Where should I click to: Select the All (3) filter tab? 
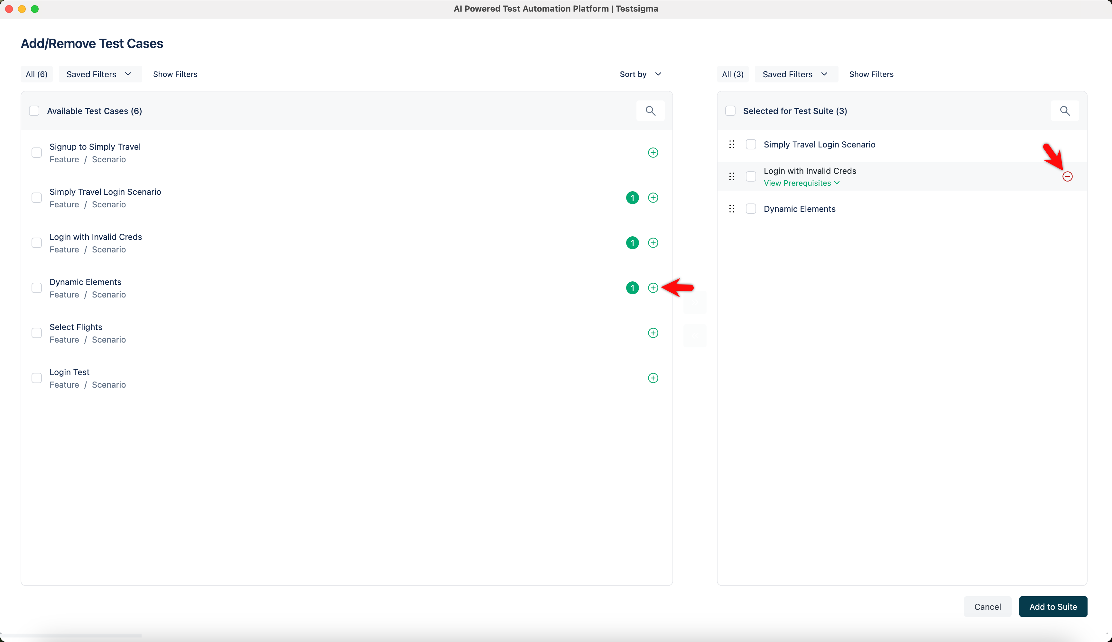(x=733, y=74)
